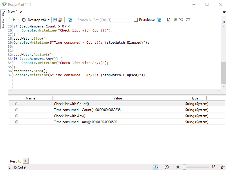
Task: Save the document using the save icon
Action: (55, 20)
